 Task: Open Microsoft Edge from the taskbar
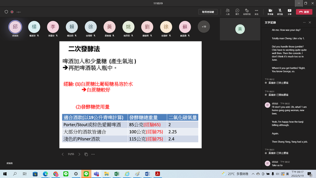tap(45, 174)
